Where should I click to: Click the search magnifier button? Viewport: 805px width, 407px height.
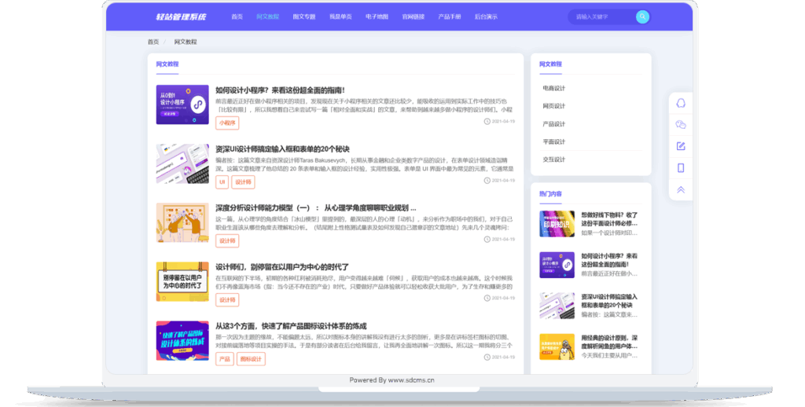click(x=642, y=17)
